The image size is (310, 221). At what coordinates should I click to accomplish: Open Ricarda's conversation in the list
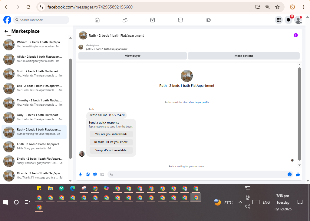(34, 175)
